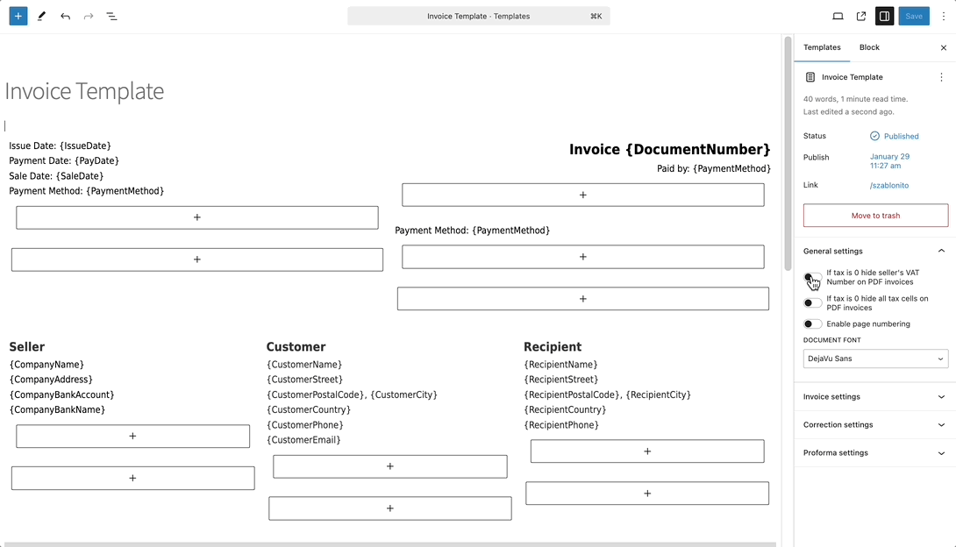Collapse the General settings section
Screen dimensions: 956x547
(x=875, y=251)
